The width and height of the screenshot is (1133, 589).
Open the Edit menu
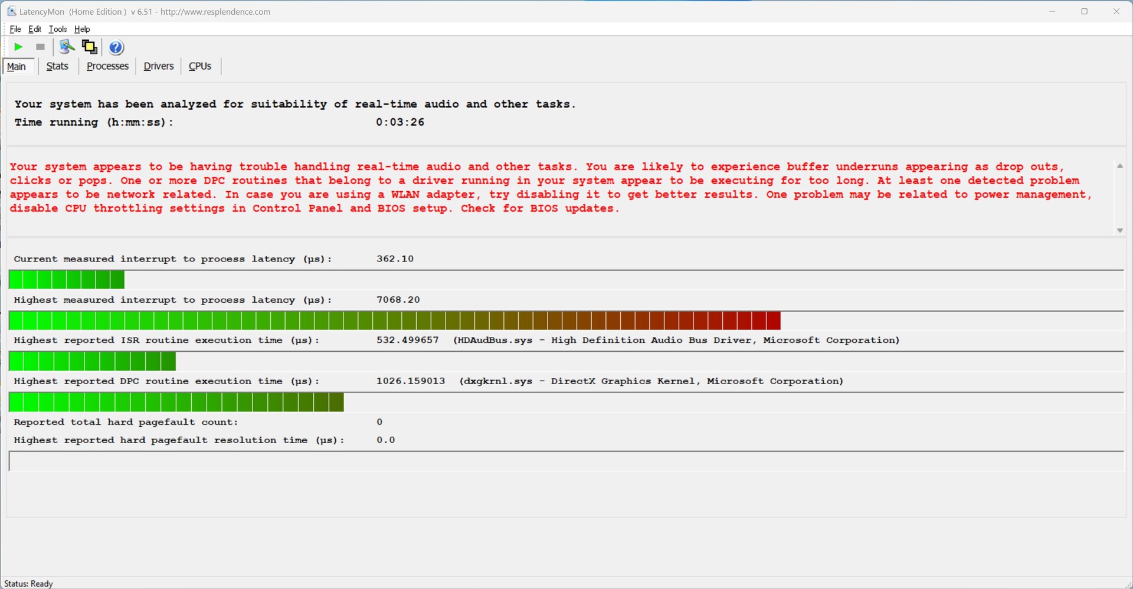(35, 29)
